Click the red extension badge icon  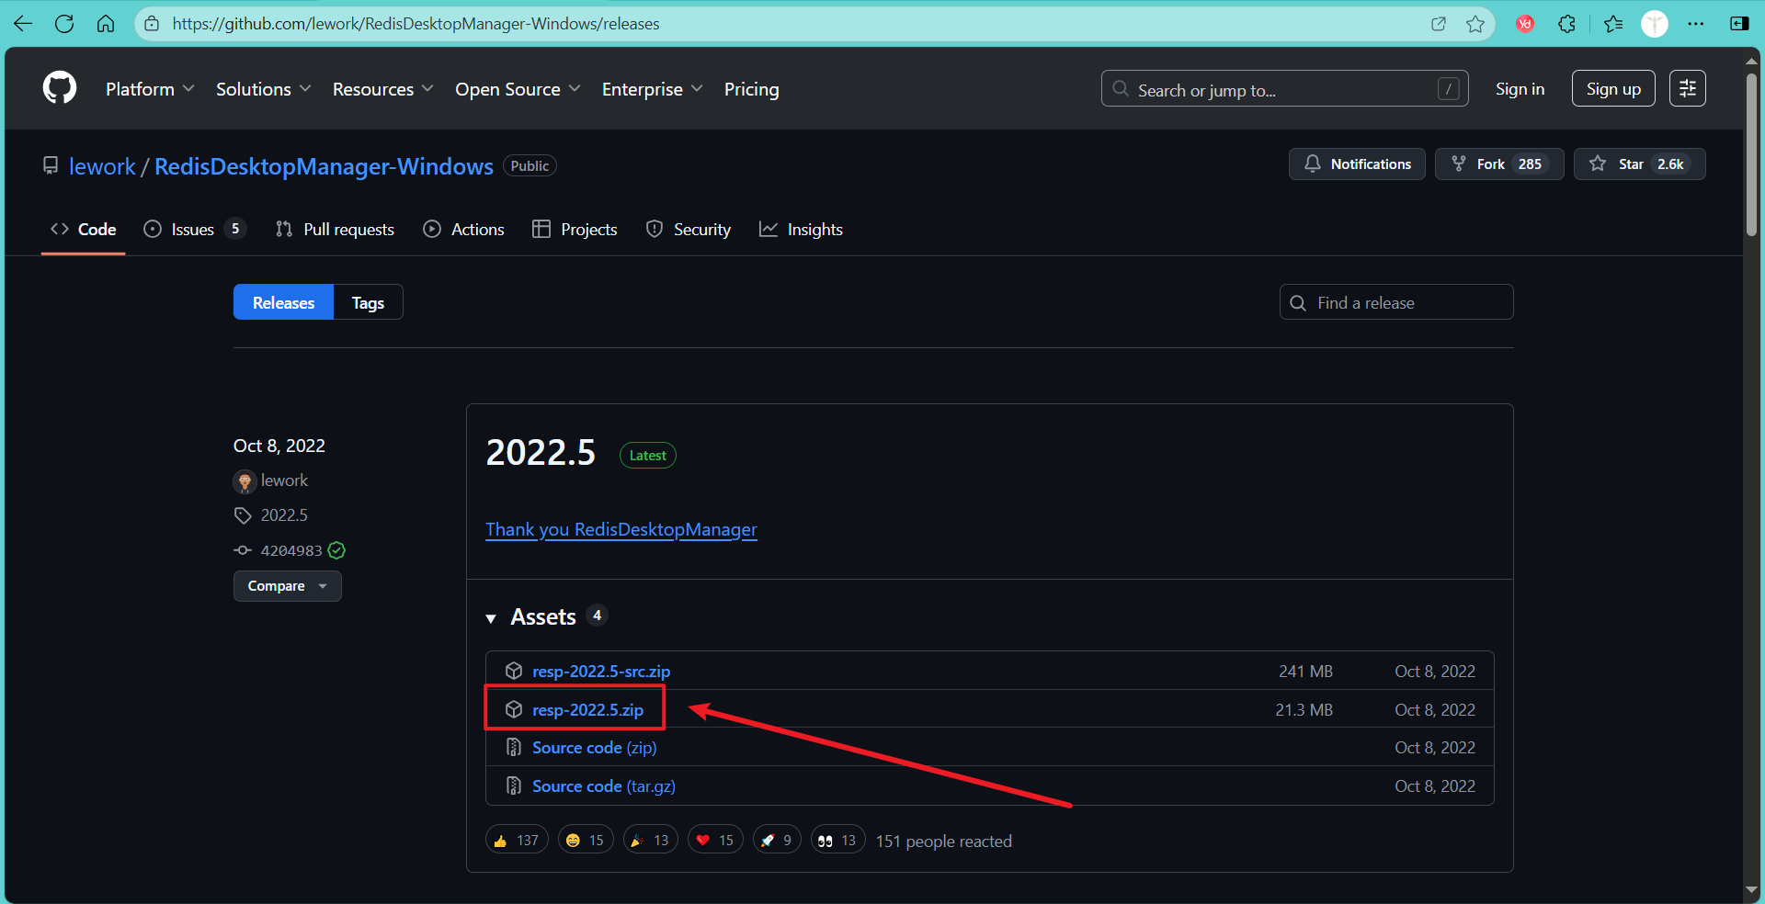click(x=1525, y=24)
